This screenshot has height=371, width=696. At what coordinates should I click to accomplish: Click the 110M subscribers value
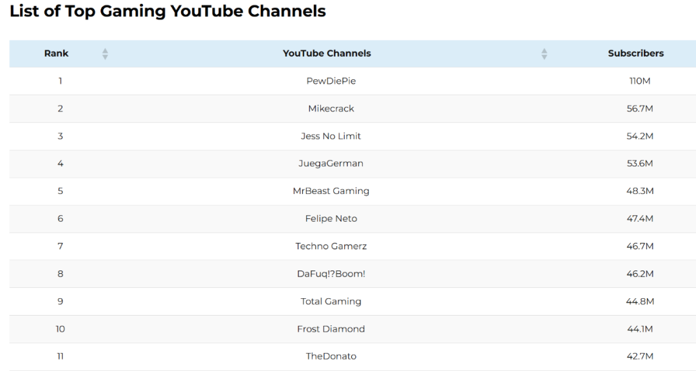point(639,81)
